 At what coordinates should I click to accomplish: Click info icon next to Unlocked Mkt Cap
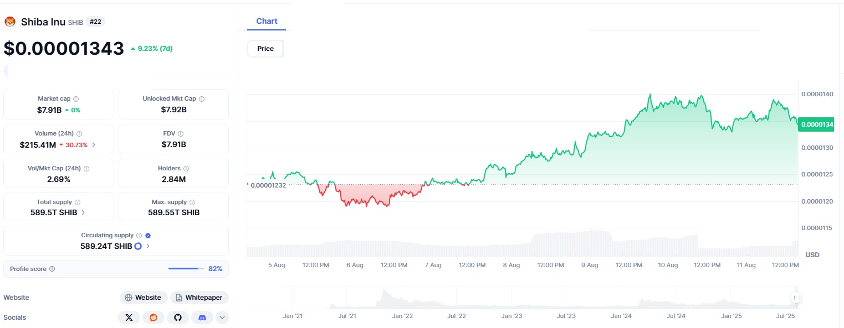click(x=202, y=99)
